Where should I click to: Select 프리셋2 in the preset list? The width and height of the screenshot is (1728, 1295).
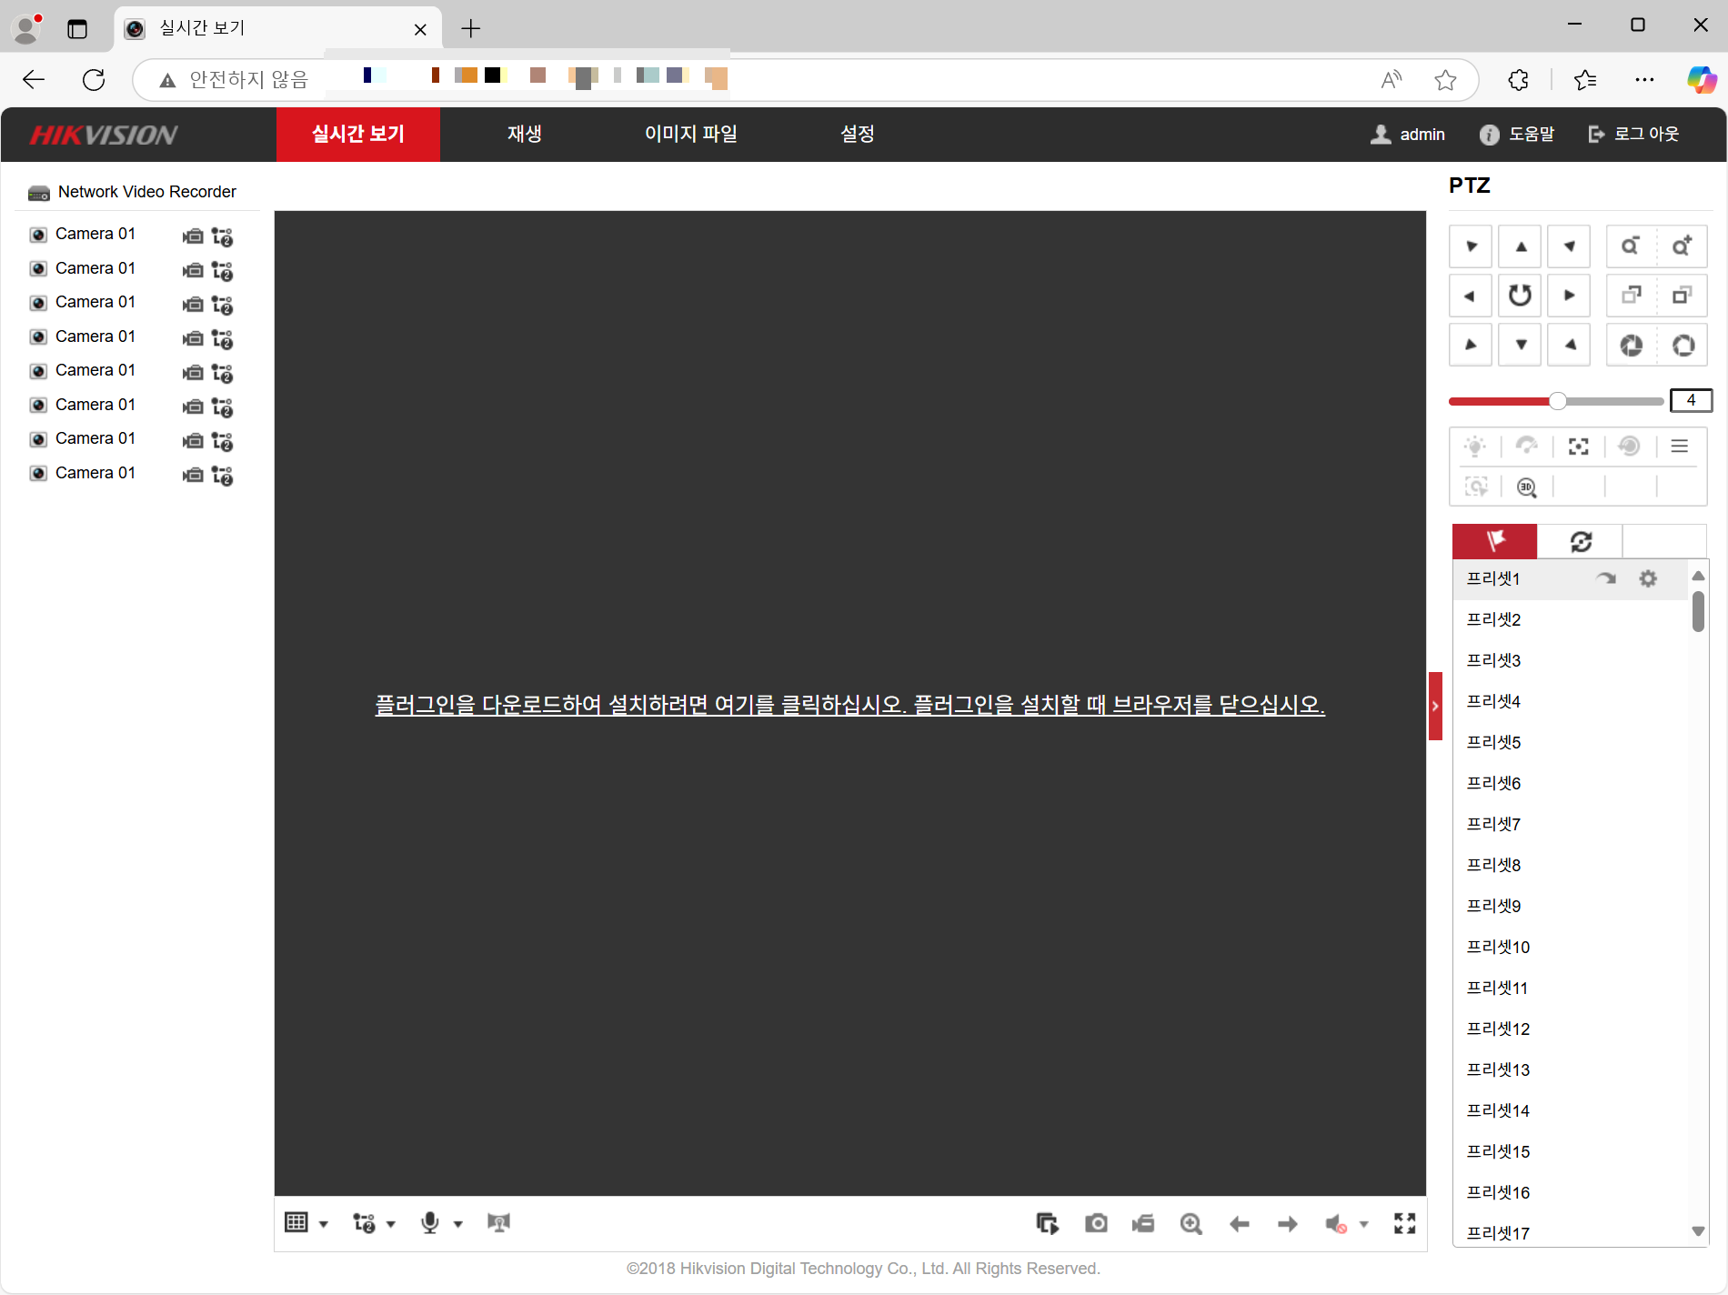1571,619
